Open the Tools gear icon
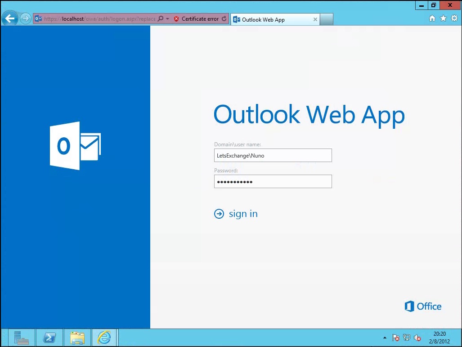 click(454, 18)
